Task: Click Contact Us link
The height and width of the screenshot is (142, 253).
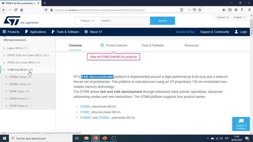Action: 223,17
